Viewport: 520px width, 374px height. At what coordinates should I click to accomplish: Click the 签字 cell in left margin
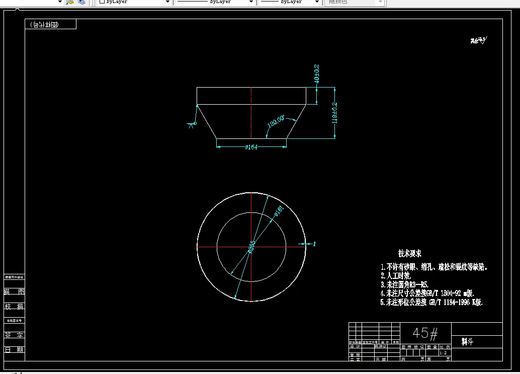click(x=14, y=335)
